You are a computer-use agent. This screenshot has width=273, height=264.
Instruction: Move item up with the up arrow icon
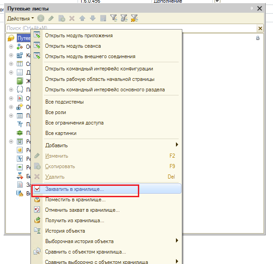[82, 18]
